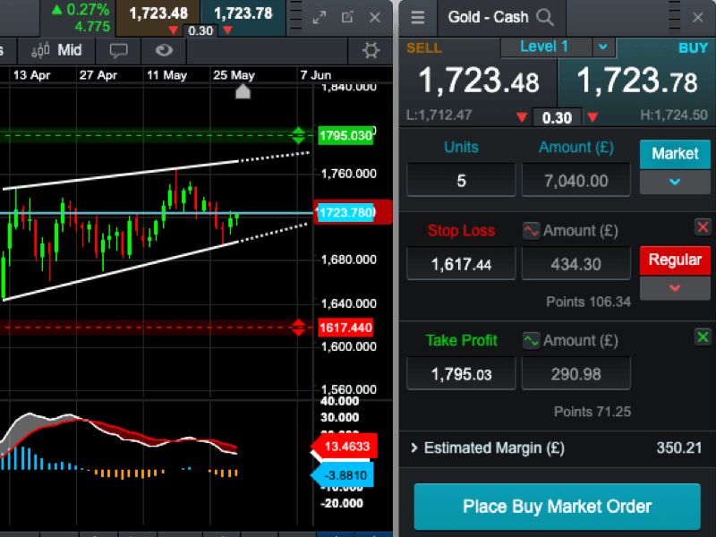The height and width of the screenshot is (537, 716).
Task: Select the candlestick comment bubble icon
Action: click(119, 51)
